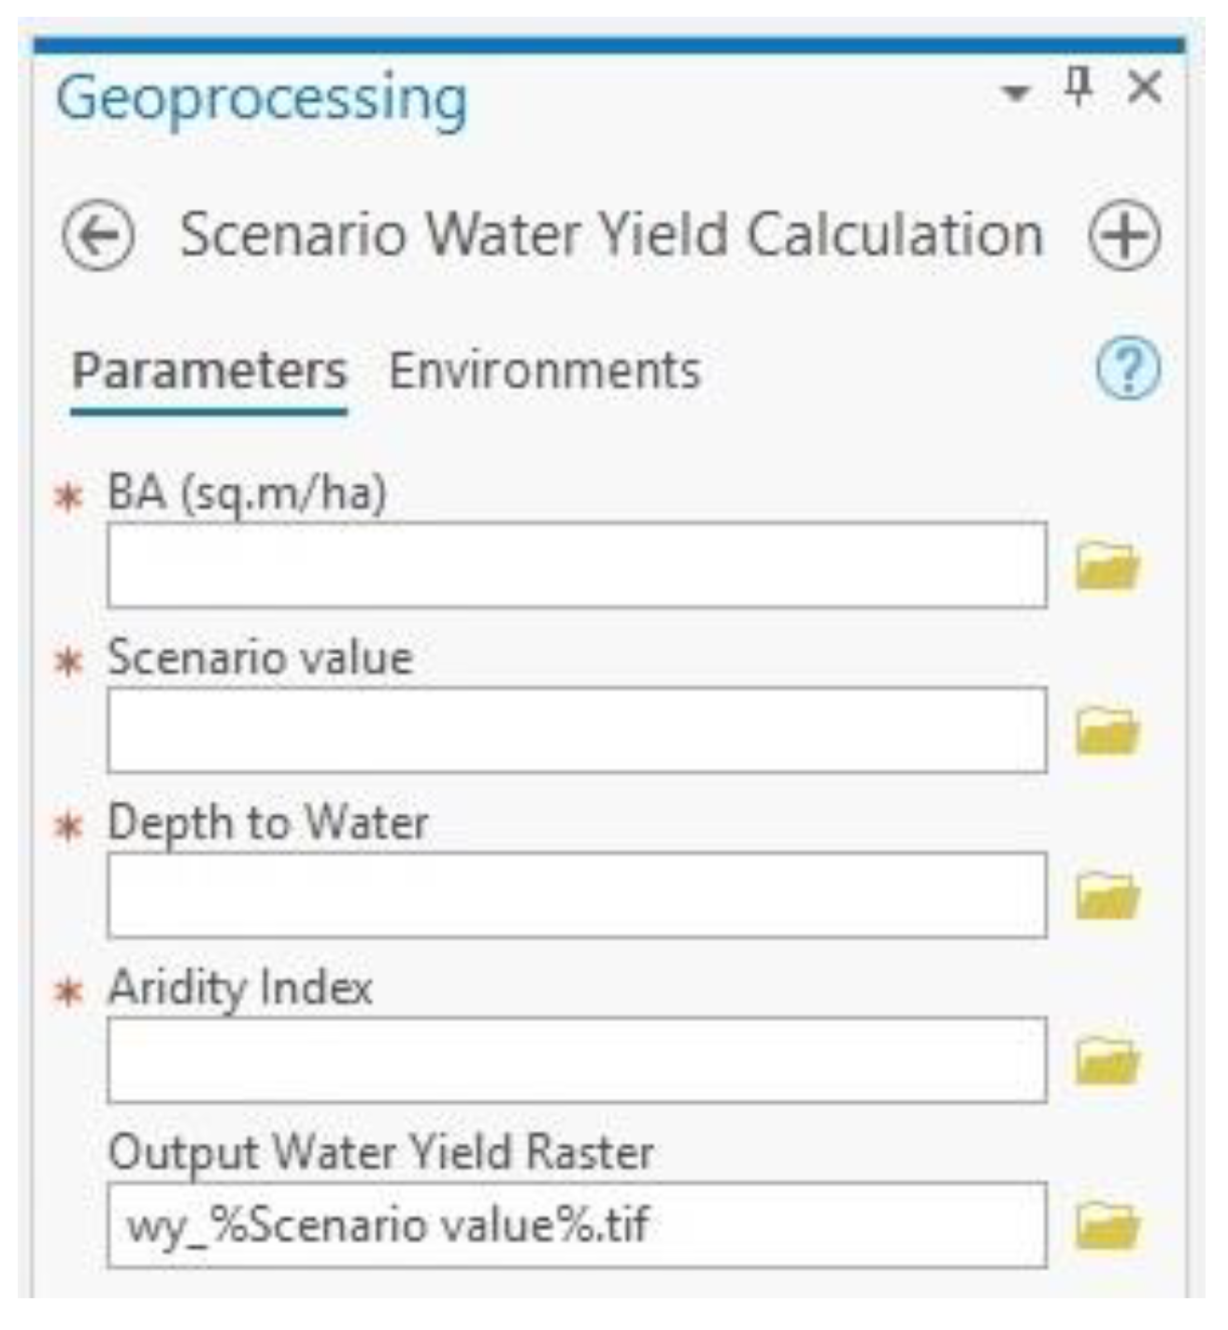Browse for Aridity Index input
This screenshot has height=1330, width=1228.
[1107, 1061]
